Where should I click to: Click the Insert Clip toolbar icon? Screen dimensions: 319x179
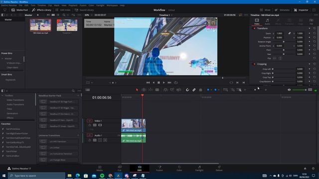[165, 89]
